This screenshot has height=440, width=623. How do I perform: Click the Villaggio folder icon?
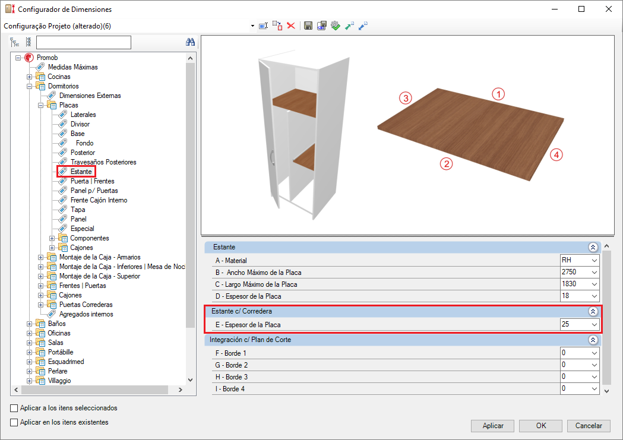coord(40,381)
